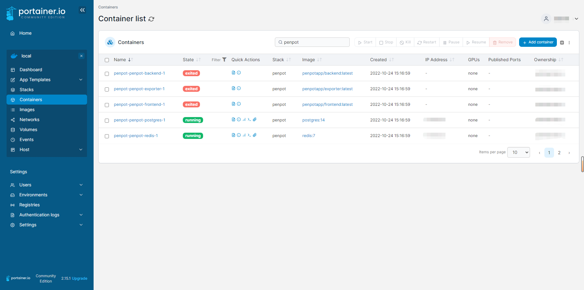The width and height of the screenshot is (584, 290).
Task: Expand the Users settings section
Action: [25, 185]
